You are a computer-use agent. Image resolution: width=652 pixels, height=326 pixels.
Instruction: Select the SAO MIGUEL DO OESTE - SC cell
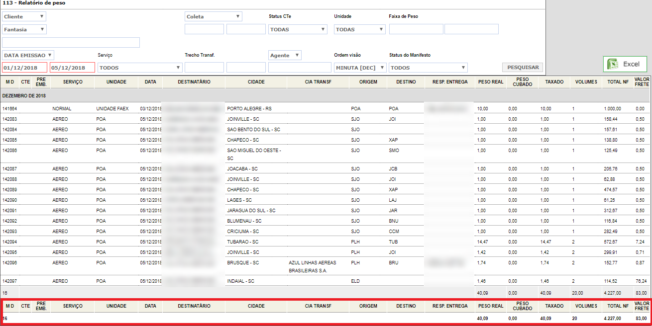coord(253,154)
